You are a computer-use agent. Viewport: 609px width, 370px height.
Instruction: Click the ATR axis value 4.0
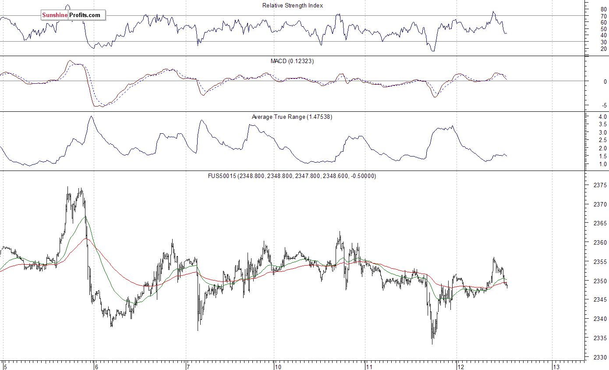(x=602, y=117)
